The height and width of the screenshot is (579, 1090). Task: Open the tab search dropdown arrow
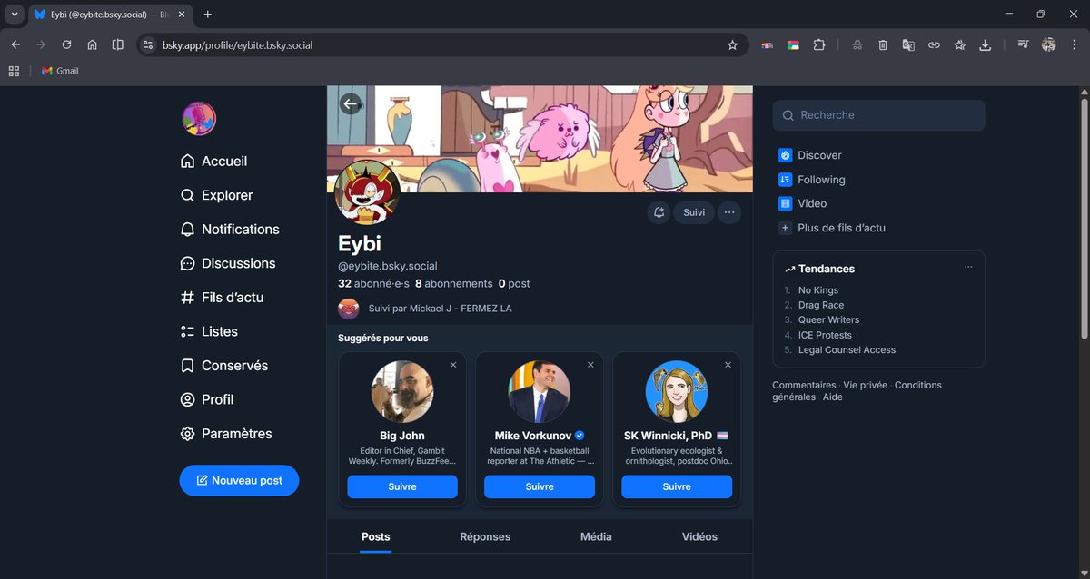click(15, 15)
